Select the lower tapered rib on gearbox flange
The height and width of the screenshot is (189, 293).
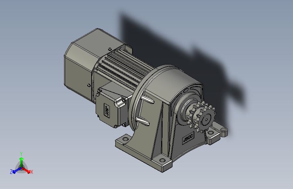[x=143, y=121]
